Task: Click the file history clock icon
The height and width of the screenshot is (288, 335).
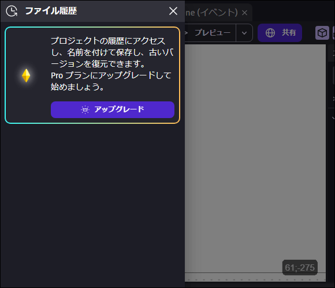Action: (x=12, y=11)
